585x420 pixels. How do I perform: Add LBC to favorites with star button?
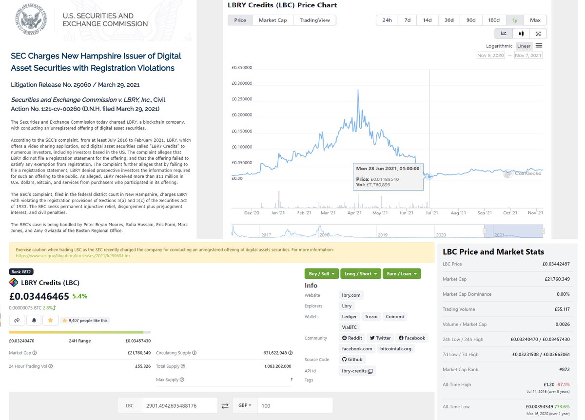click(50, 320)
